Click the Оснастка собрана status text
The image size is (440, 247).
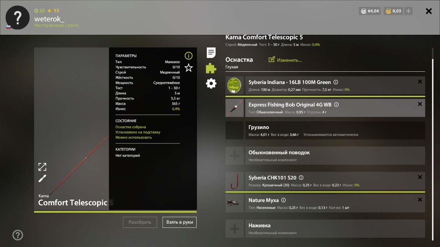click(x=131, y=127)
